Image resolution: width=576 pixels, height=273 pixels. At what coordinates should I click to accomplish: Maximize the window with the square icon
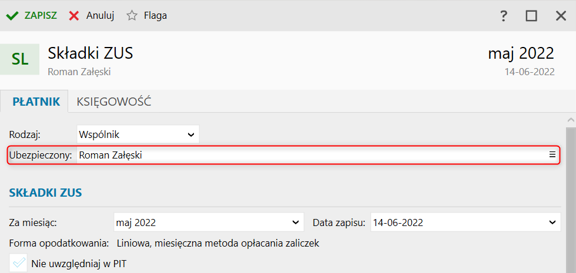pyautogui.click(x=531, y=16)
